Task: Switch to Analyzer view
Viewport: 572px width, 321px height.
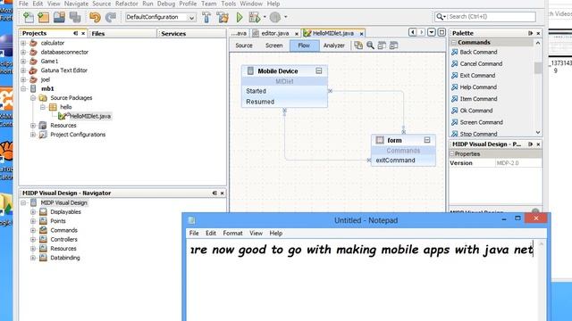Action: [333, 45]
